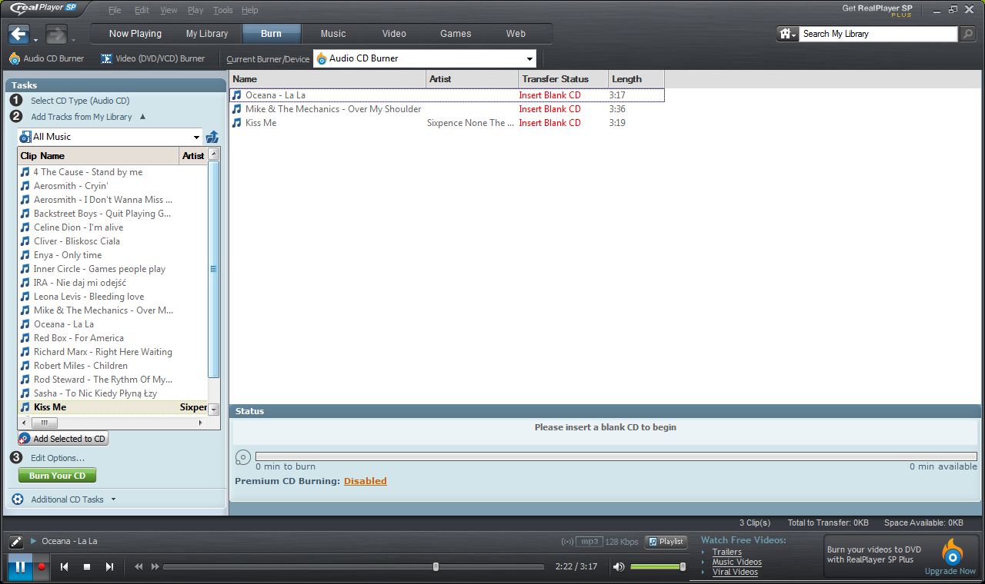Click the volume slider
The height and width of the screenshot is (584, 985).
point(658,567)
